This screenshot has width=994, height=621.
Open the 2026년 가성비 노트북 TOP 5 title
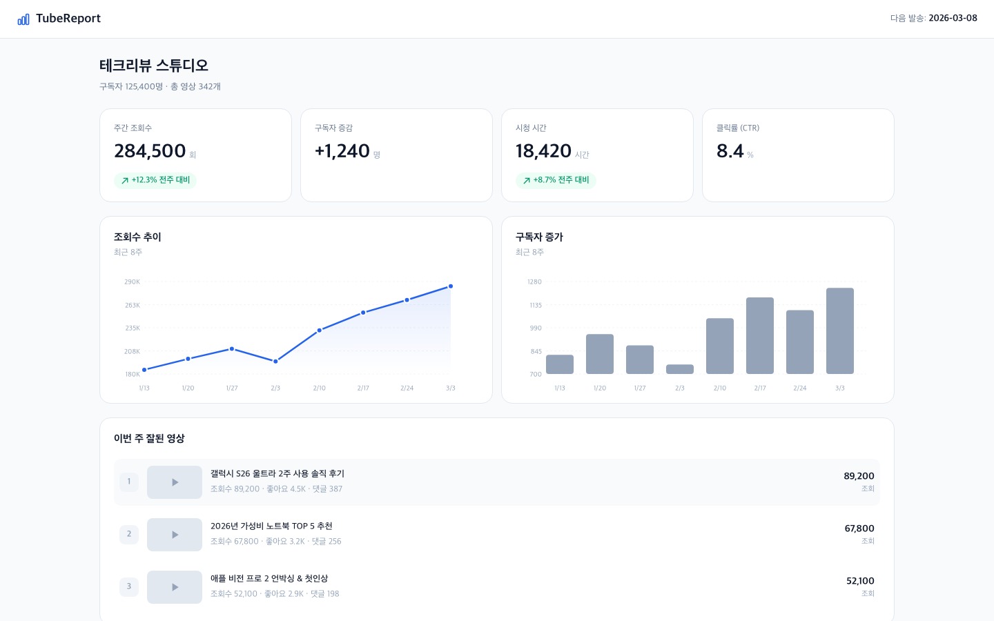(271, 526)
